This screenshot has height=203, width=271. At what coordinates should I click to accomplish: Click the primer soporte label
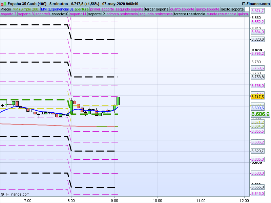coord(102,9)
